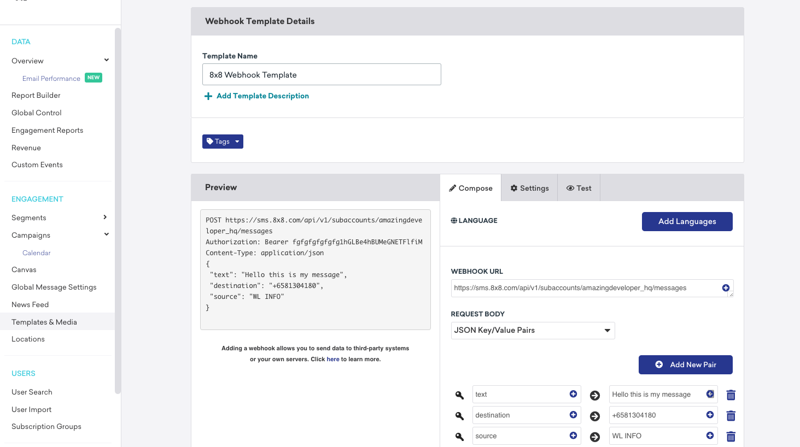Remove the source pair using trash icon
Screen dimensions: 800x447
point(731,437)
